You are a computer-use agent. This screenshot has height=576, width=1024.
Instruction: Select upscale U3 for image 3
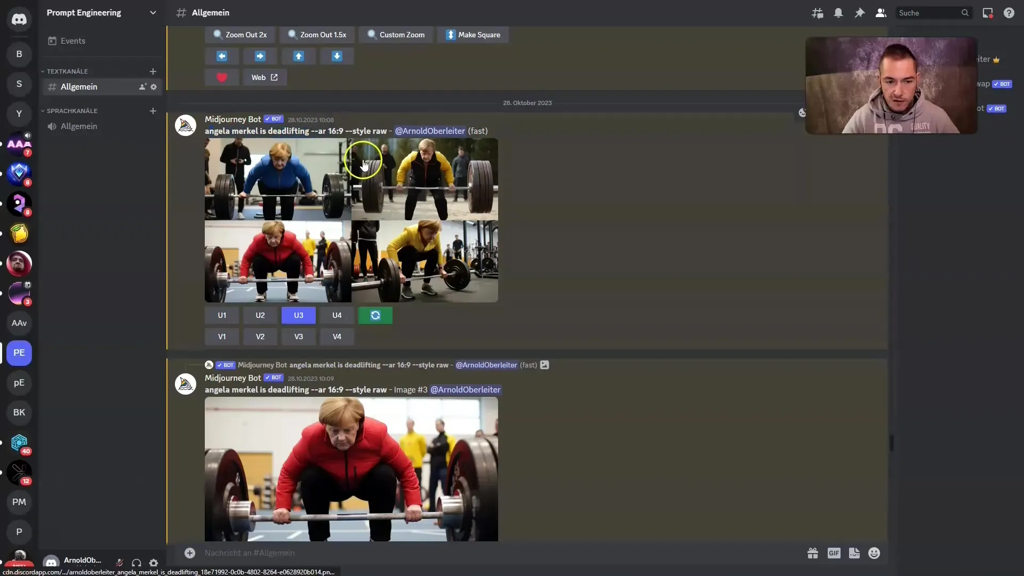(x=298, y=315)
